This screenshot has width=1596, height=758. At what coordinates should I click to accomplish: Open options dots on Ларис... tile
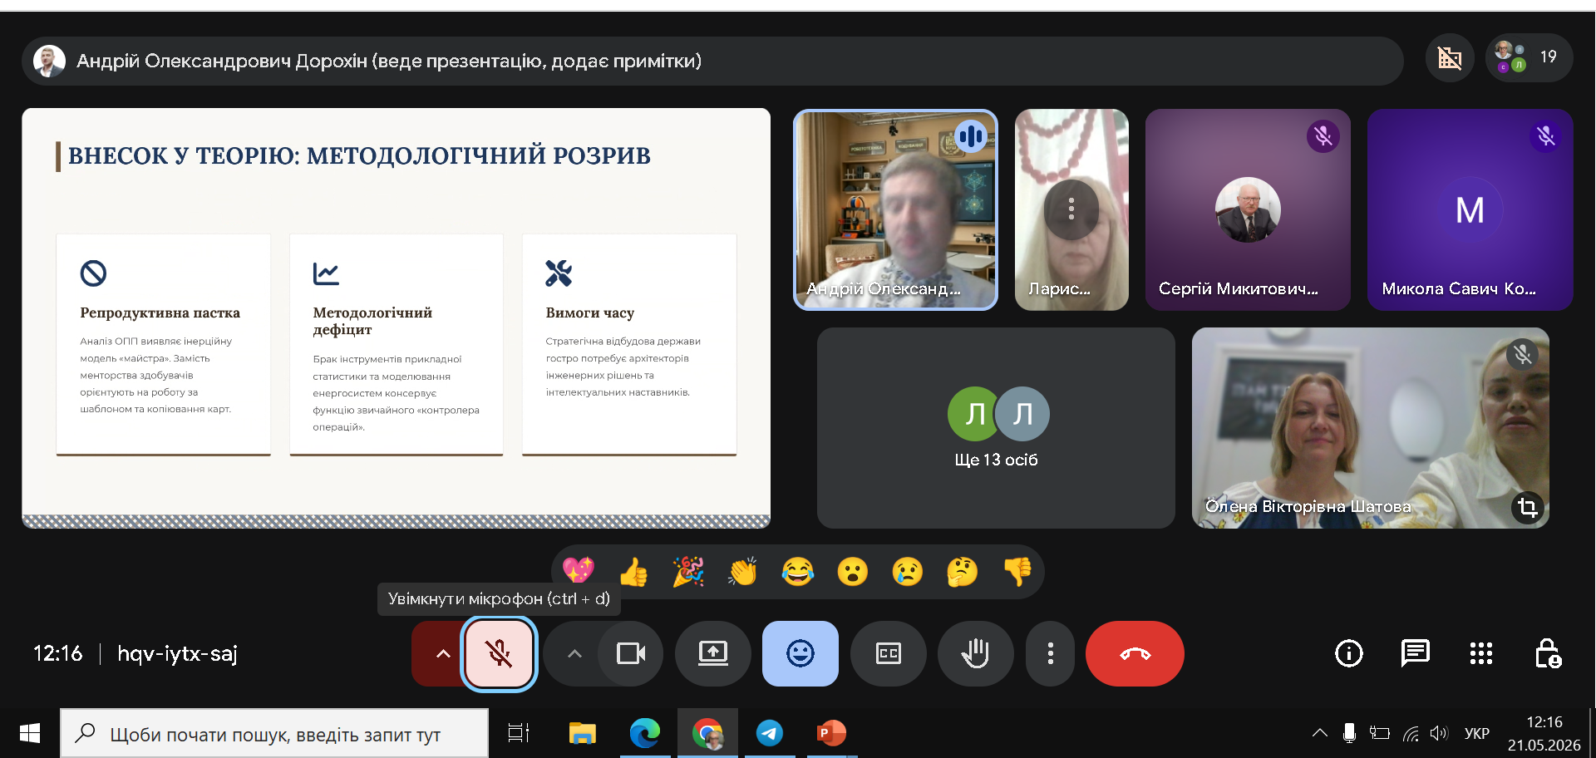point(1071,209)
